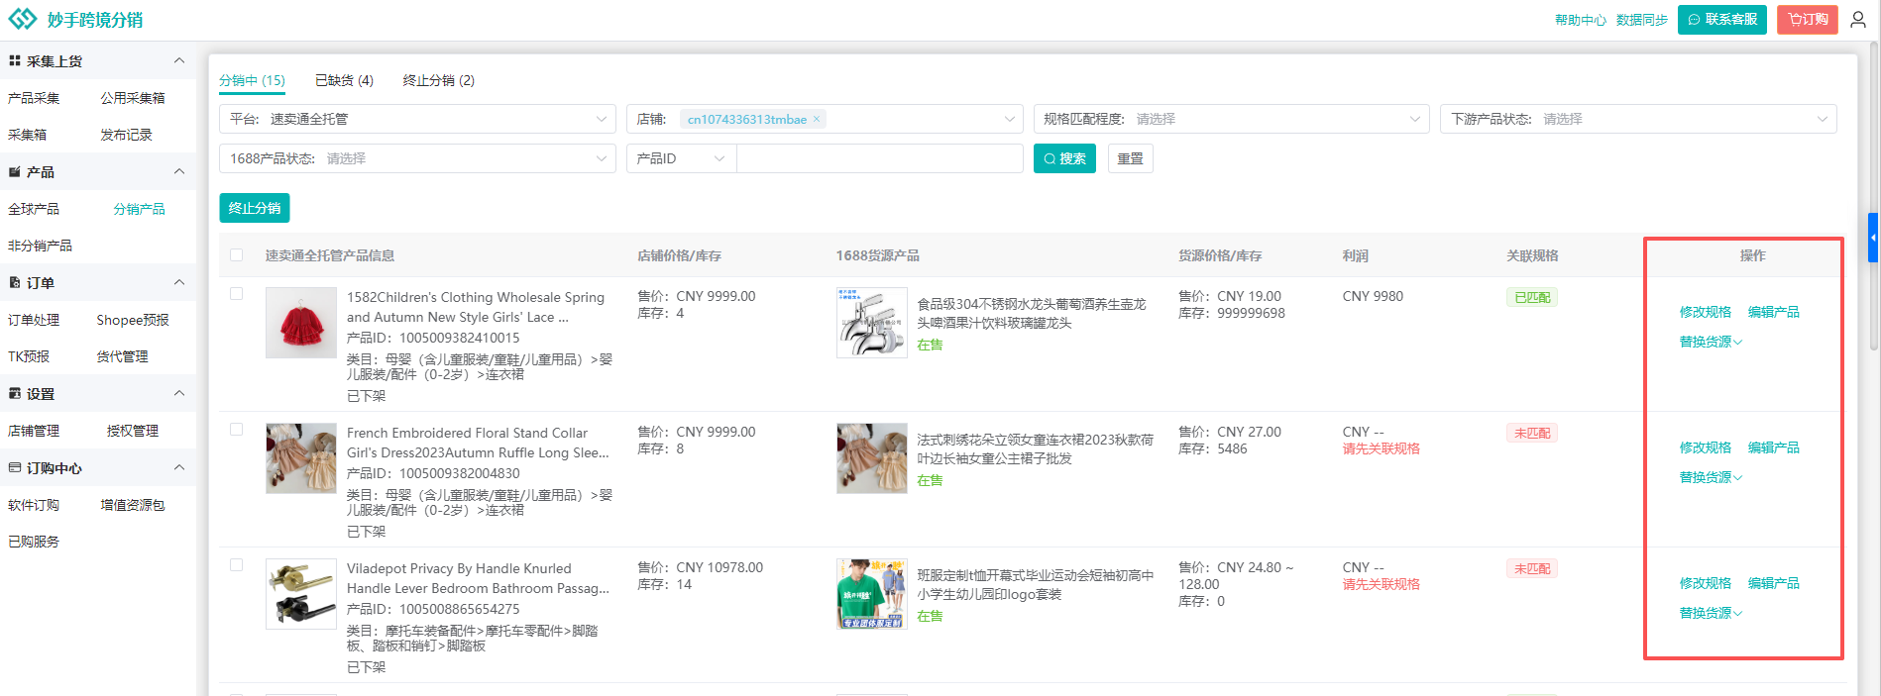Collapse the 订购中心 sidebar section

click(179, 468)
